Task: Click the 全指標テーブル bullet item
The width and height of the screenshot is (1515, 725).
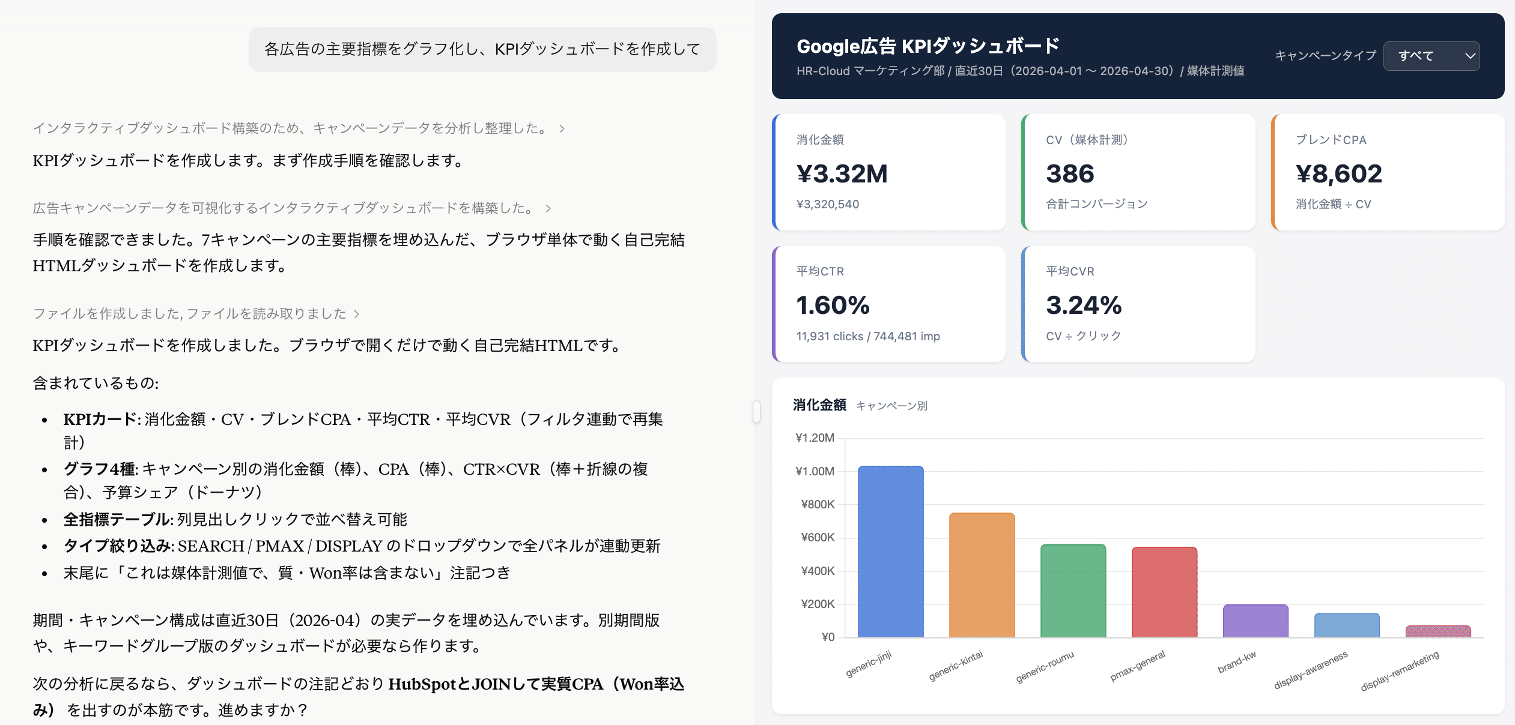Action: point(235,519)
